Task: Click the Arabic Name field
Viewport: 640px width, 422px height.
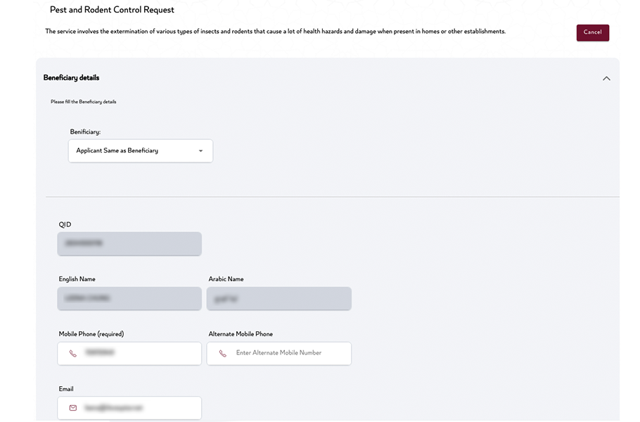Action: (x=279, y=298)
